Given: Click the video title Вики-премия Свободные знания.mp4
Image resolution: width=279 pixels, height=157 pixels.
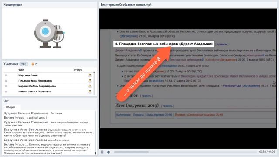Looking at the screenshot, I should click(126, 5).
